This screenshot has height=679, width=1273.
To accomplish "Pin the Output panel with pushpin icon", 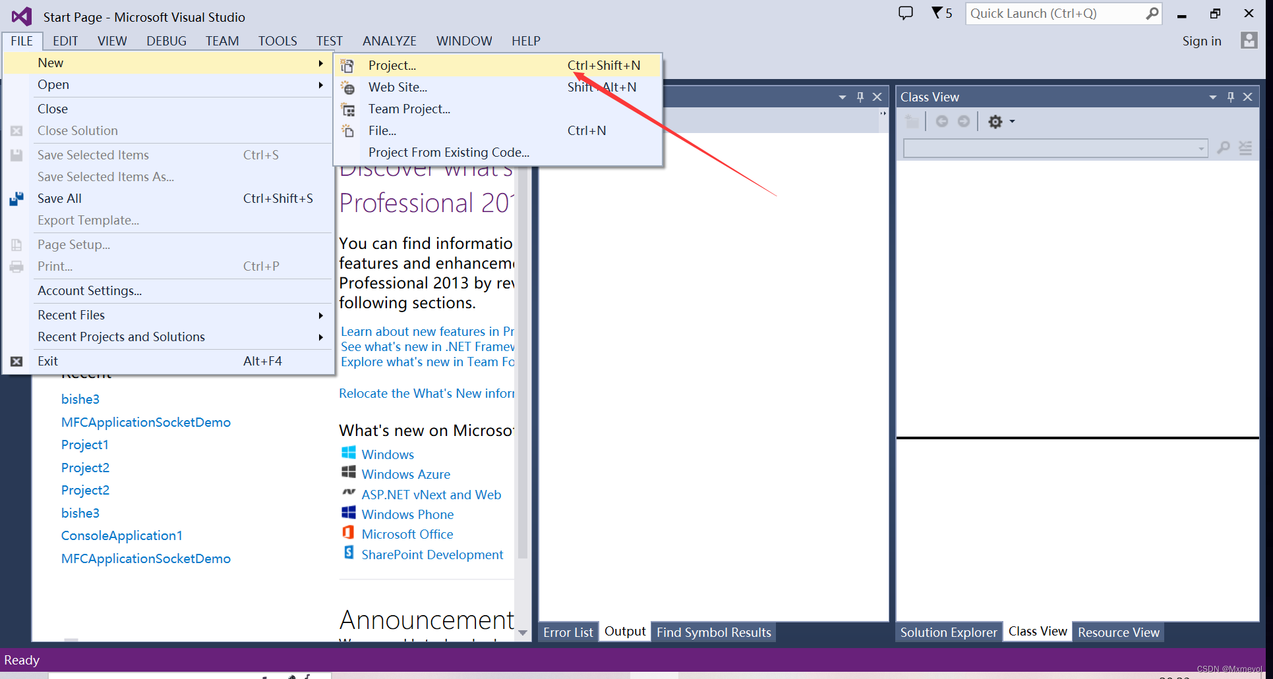I will click(x=860, y=97).
